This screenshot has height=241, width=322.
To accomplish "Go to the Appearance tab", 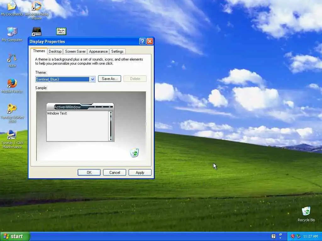I will tap(98, 51).
